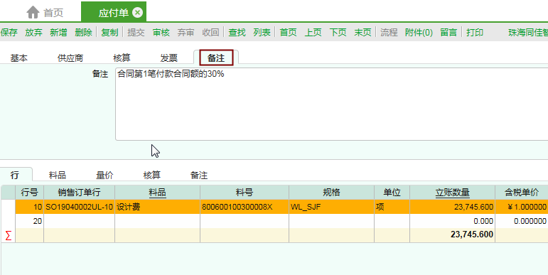The image size is (548, 275).
Task: Click the grid's top-left corner selector cell
Action: tap(8, 193)
